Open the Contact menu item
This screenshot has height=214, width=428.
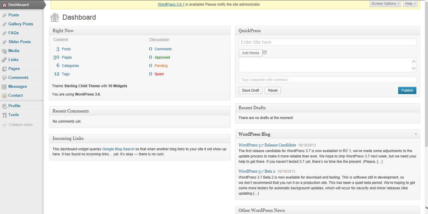tap(16, 95)
